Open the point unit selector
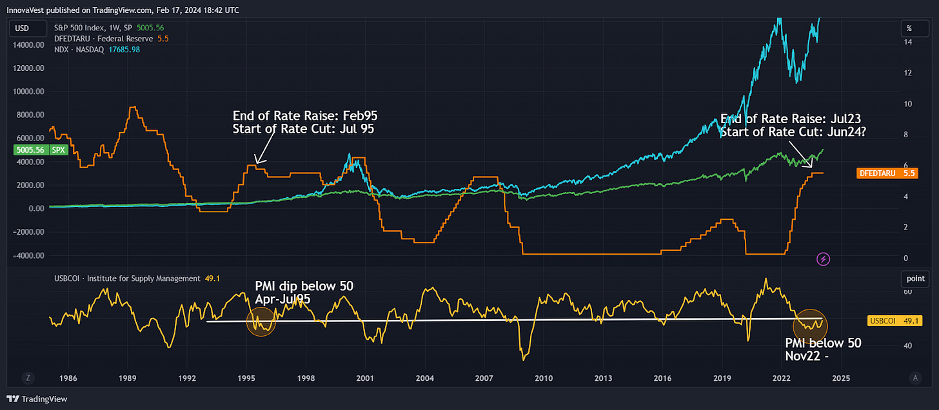Viewport: 939px width, 410px height. tap(915, 279)
